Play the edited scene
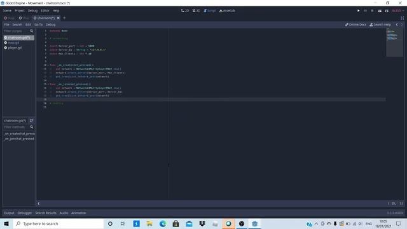Screen dimensions: 407x229 tap(380, 11)
